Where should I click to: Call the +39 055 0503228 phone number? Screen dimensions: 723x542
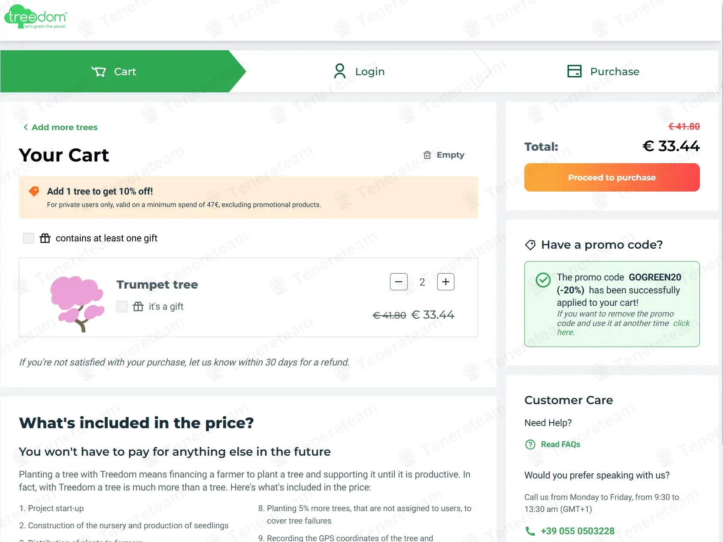tap(578, 531)
